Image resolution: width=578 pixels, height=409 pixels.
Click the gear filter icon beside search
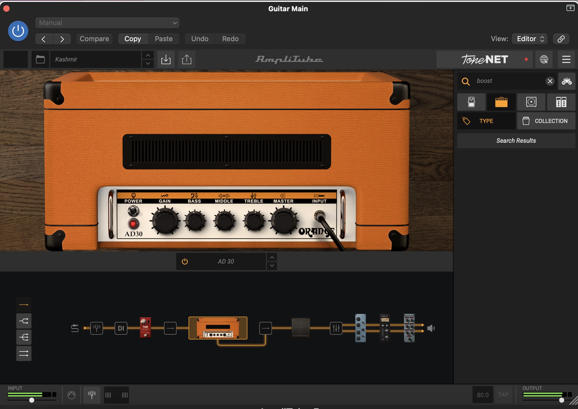click(567, 81)
